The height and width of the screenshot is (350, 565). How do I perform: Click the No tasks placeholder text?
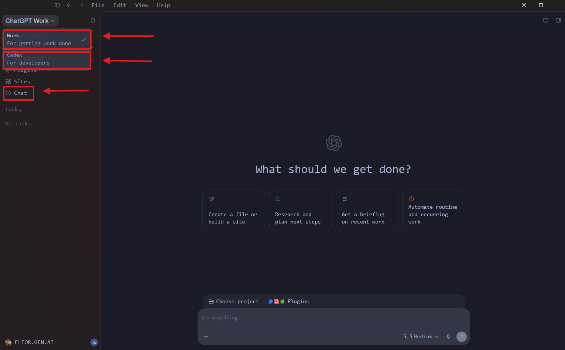point(18,124)
